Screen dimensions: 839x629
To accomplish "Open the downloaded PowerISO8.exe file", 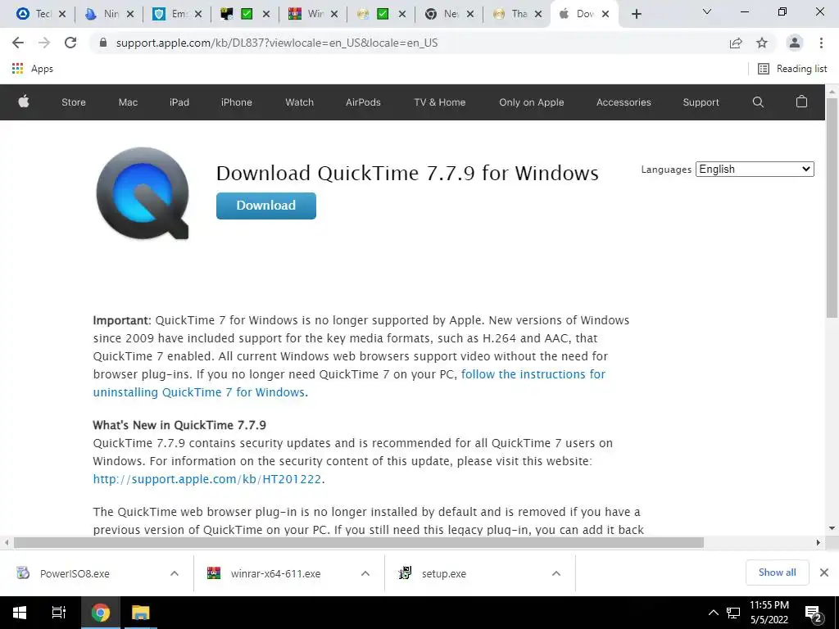I will [75, 573].
